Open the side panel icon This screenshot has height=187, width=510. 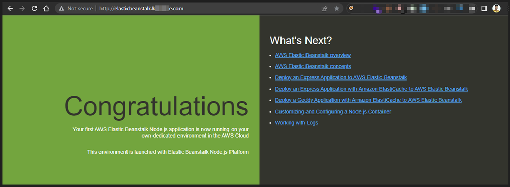pyautogui.click(x=484, y=9)
